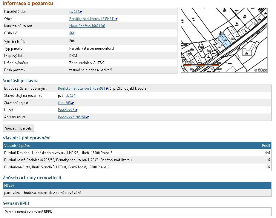Click highlighted blue parcel on map
This screenshot has height=218, width=276.
pyautogui.click(x=225, y=41)
